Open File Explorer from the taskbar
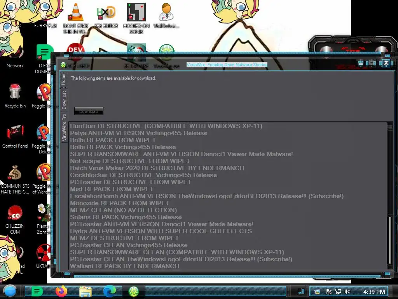Viewport: 398px width, 299px height. (x=86, y=291)
